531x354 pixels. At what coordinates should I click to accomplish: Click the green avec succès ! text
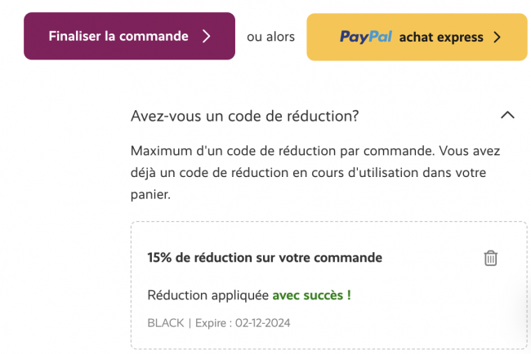coord(311,295)
